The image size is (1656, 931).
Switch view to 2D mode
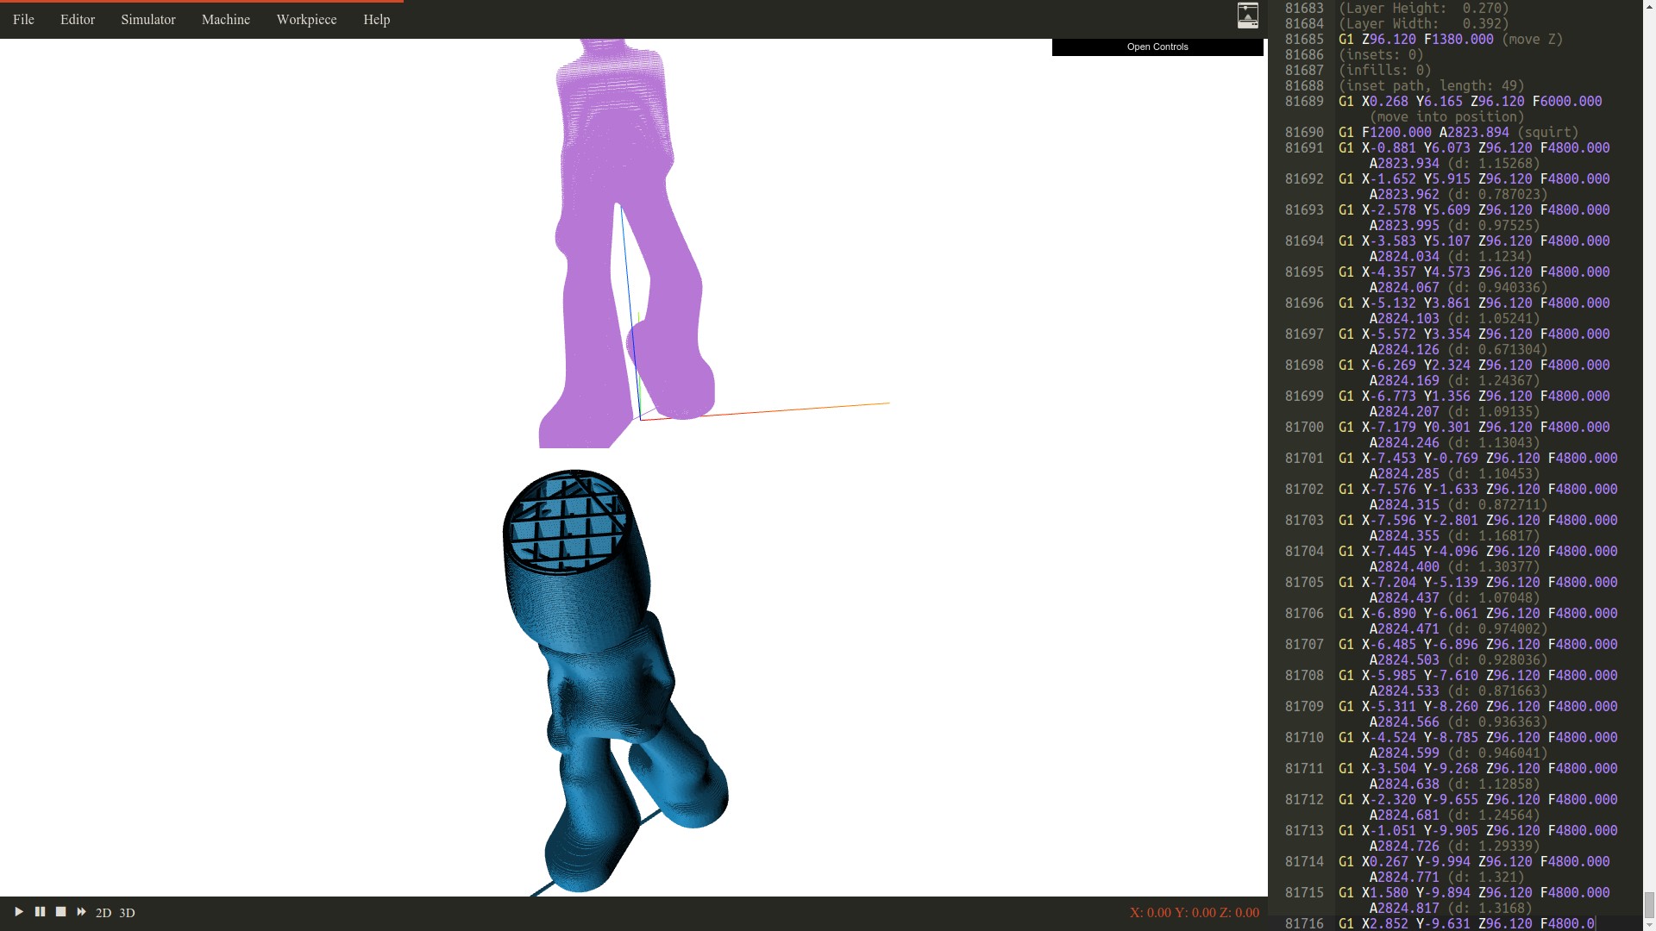(103, 913)
